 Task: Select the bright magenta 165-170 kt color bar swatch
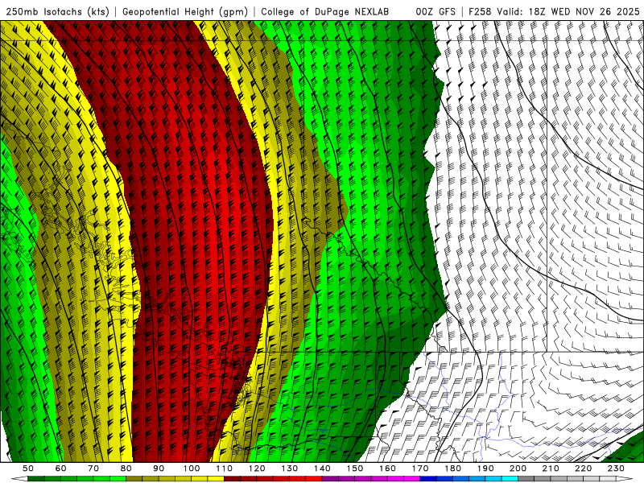411,479
